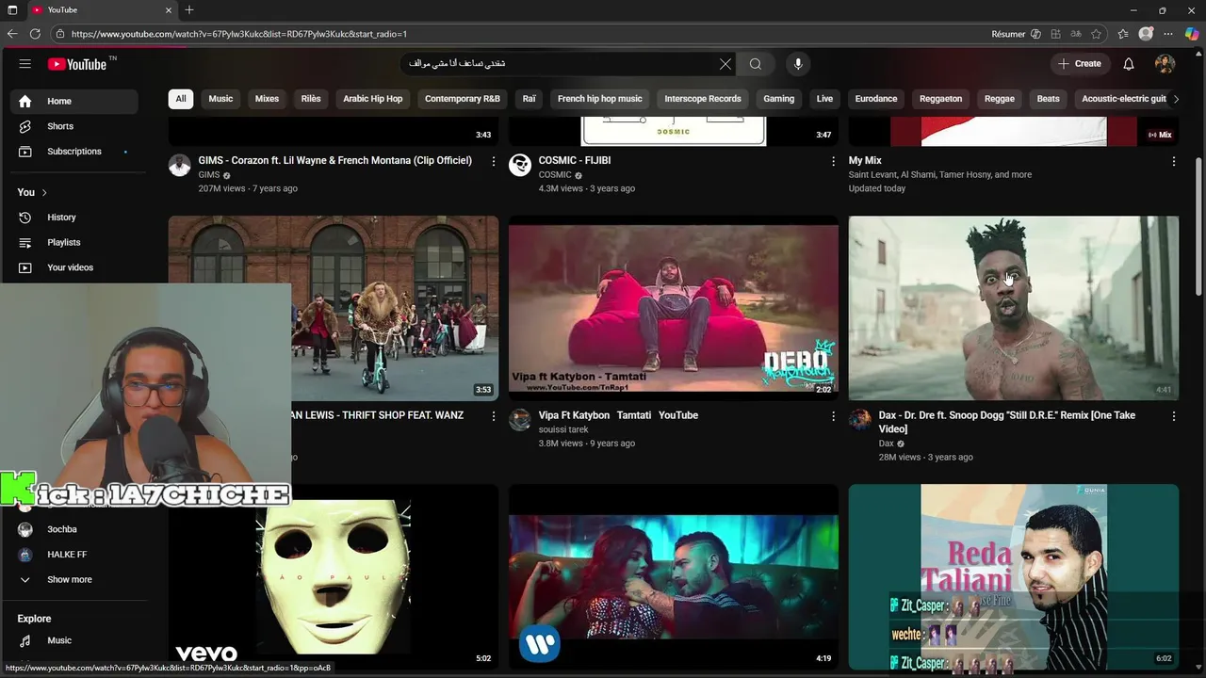Expand the You section chevron
1206x678 pixels.
pyautogui.click(x=44, y=193)
